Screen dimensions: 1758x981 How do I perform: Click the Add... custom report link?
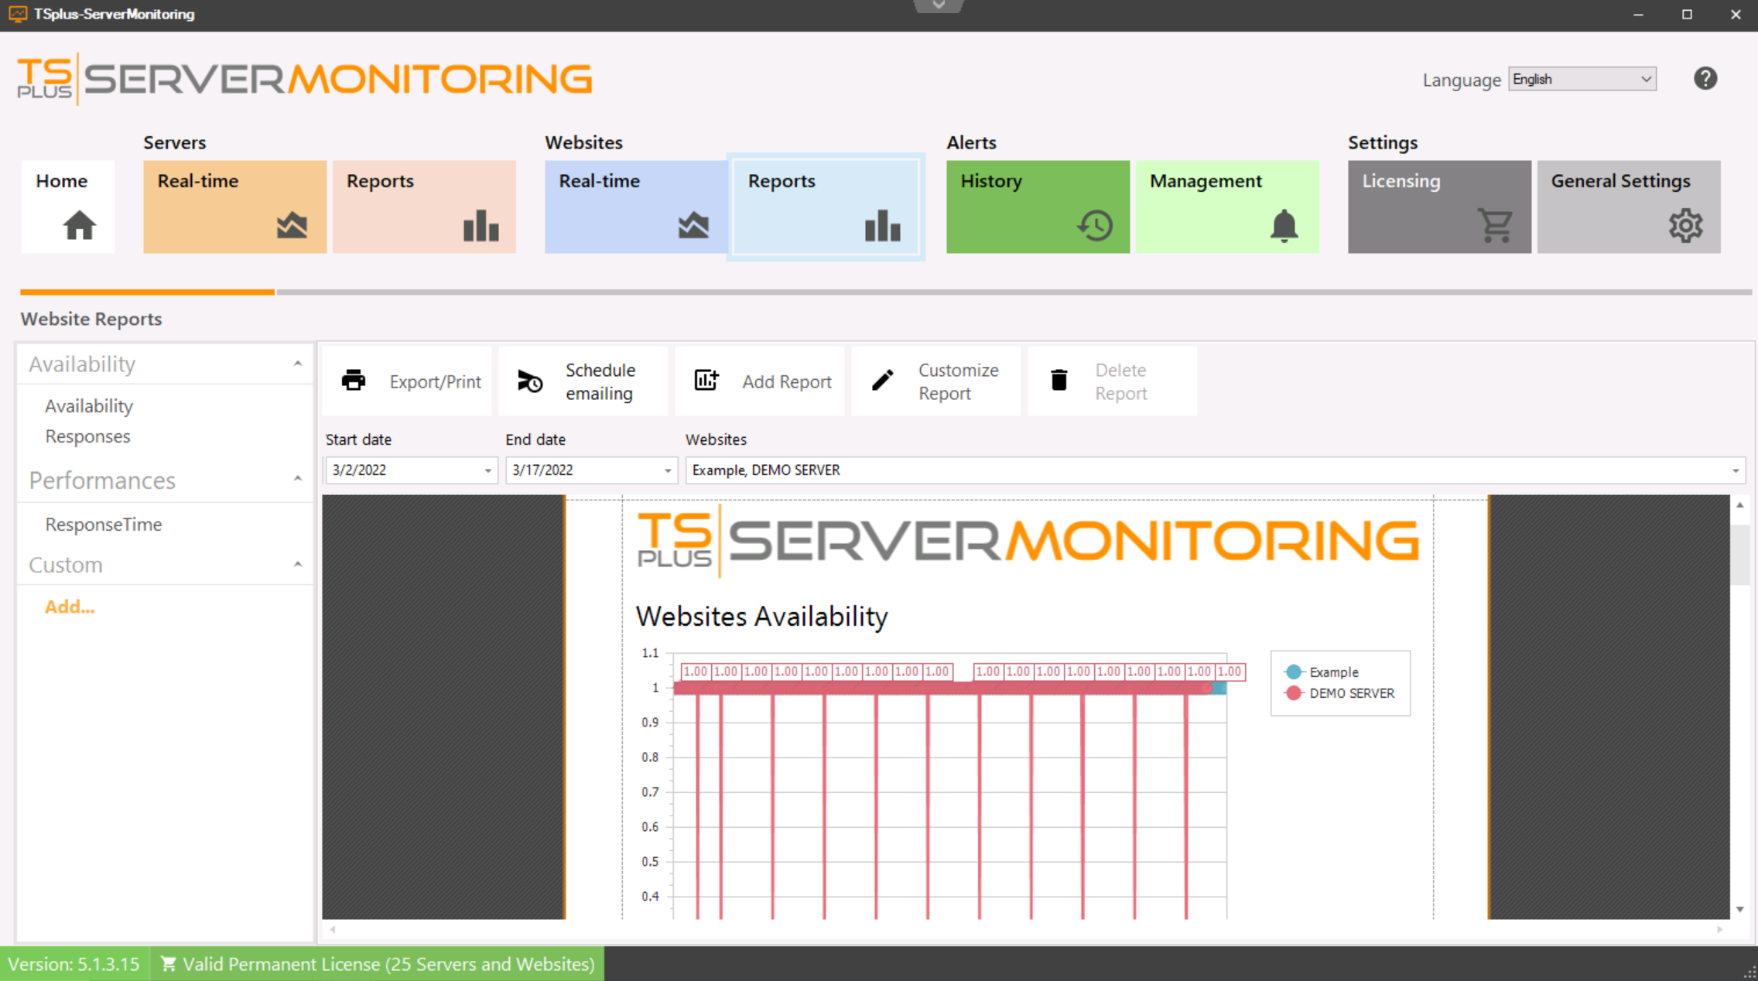click(x=70, y=607)
